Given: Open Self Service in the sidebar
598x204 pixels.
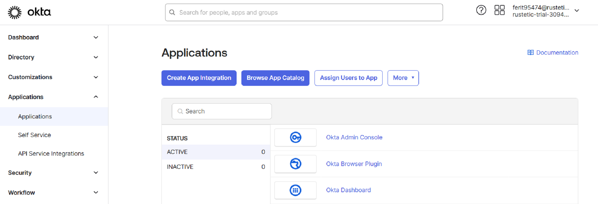Looking at the screenshot, I should coord(34,135).
